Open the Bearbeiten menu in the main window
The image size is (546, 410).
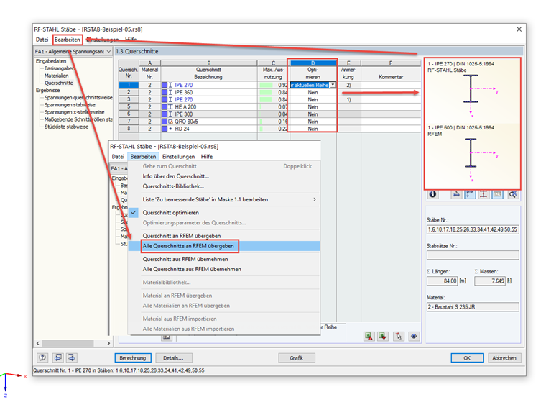pyautogui.click(x=68, y=40)
